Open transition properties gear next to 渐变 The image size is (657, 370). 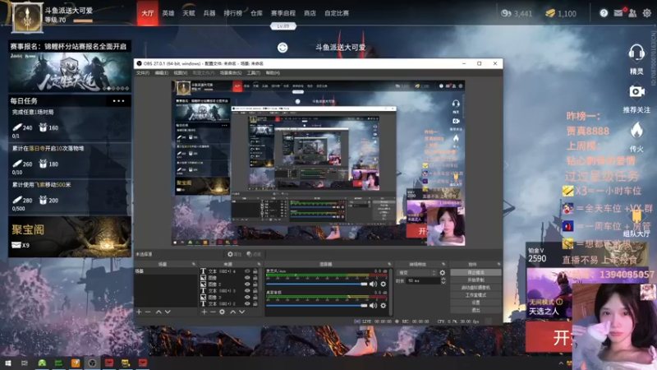[442, 273]
